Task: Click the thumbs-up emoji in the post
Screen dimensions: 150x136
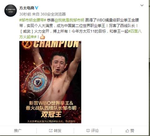Action: pos(43,37)
